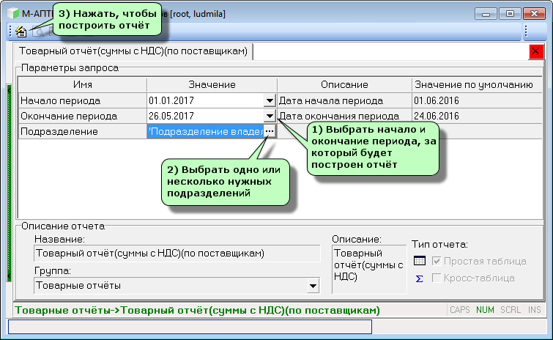
Task: Click the CAPS status bar indicator
Action: click(x=459, y=310)
